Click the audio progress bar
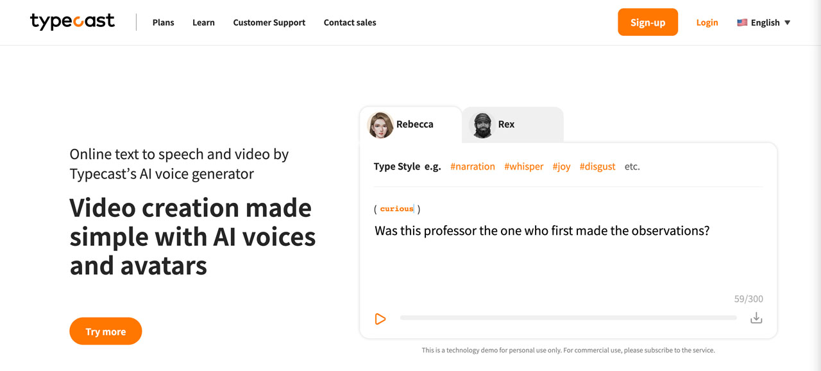 [568, 318]
